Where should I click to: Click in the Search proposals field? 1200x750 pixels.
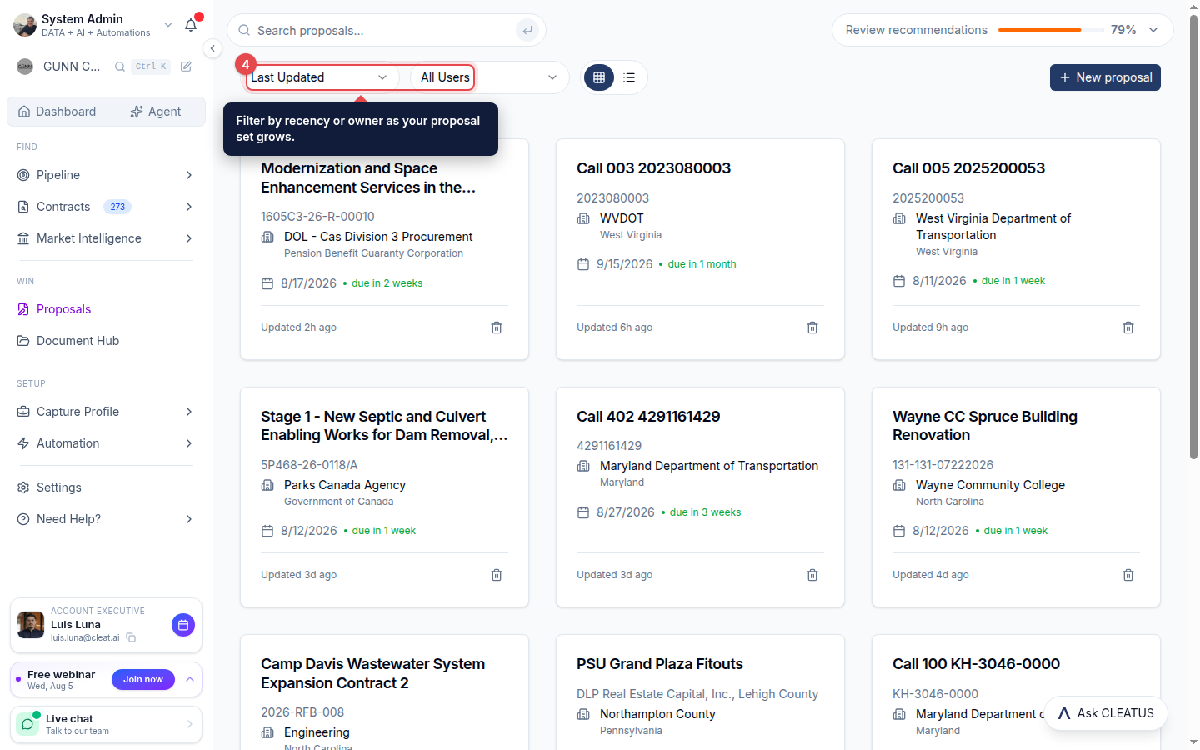[x=386, y=31]
